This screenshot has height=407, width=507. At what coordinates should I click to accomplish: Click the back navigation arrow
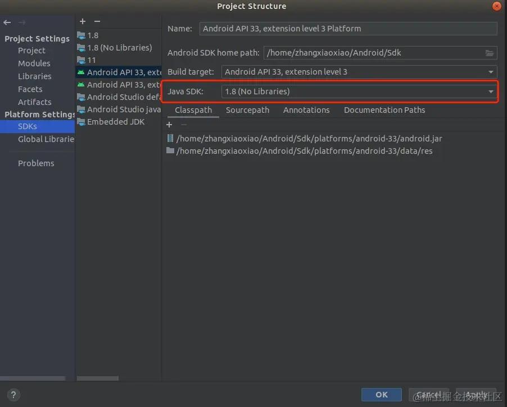pos(7,22)
